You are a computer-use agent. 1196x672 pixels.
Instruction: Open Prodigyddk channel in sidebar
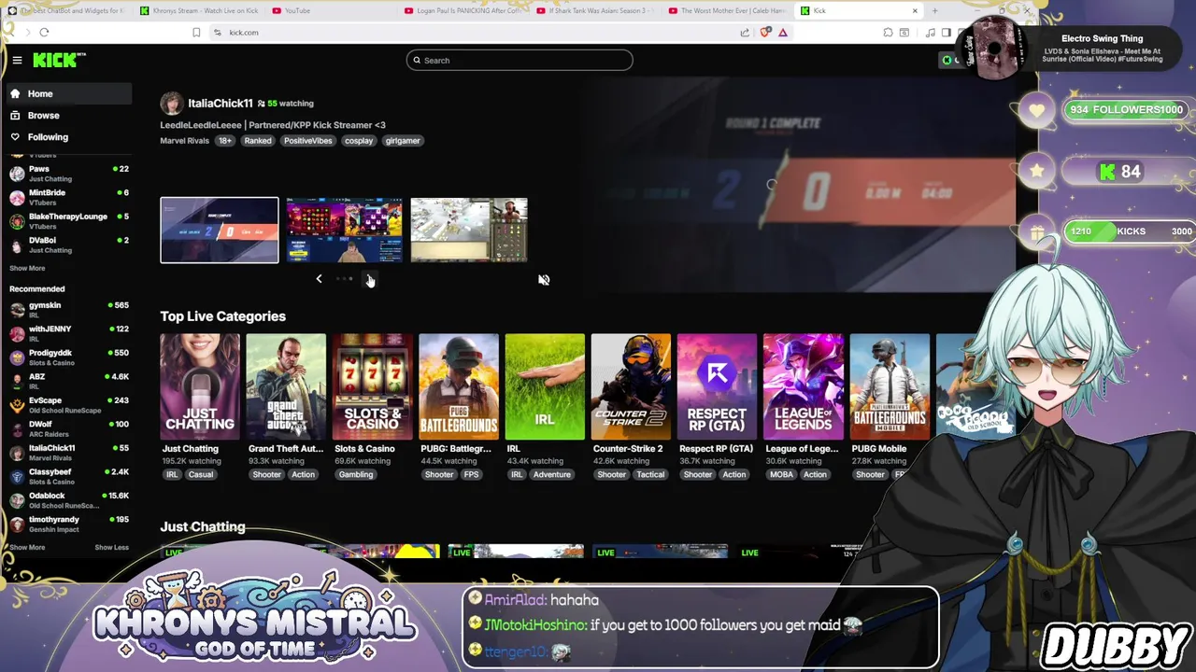point(69,357)
